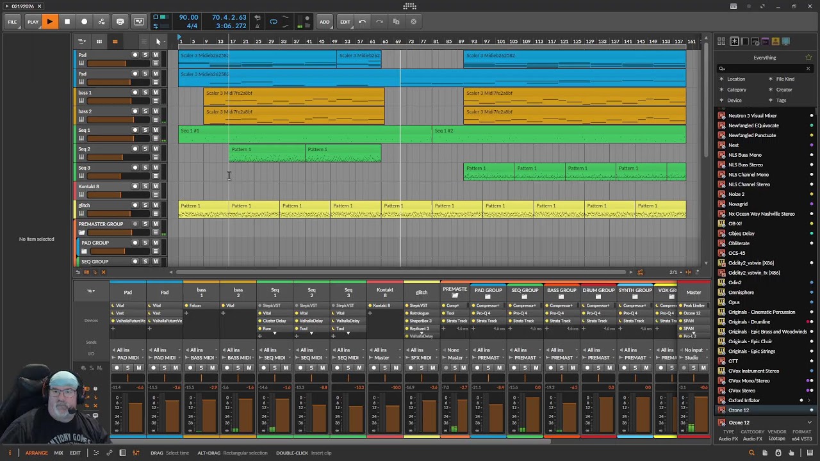820x461 pixels.
Task: Click the undo arrow icon
Action: coord(363,22)
